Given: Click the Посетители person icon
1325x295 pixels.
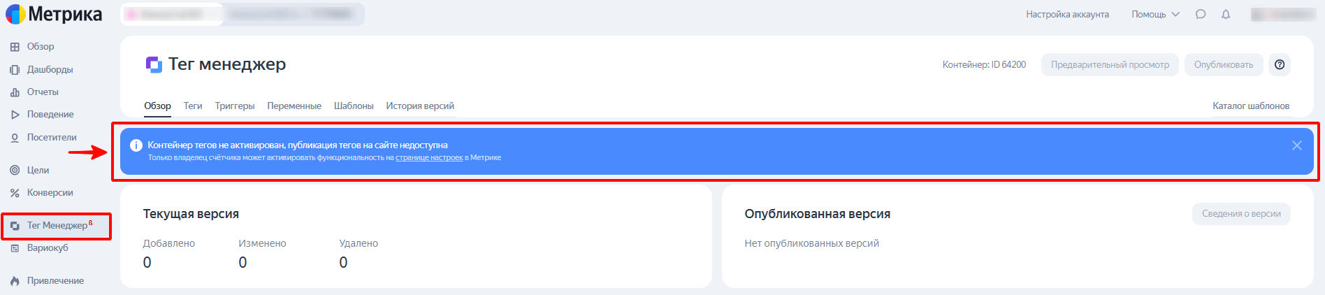Looking at the screenshot, I should (15, 138).
